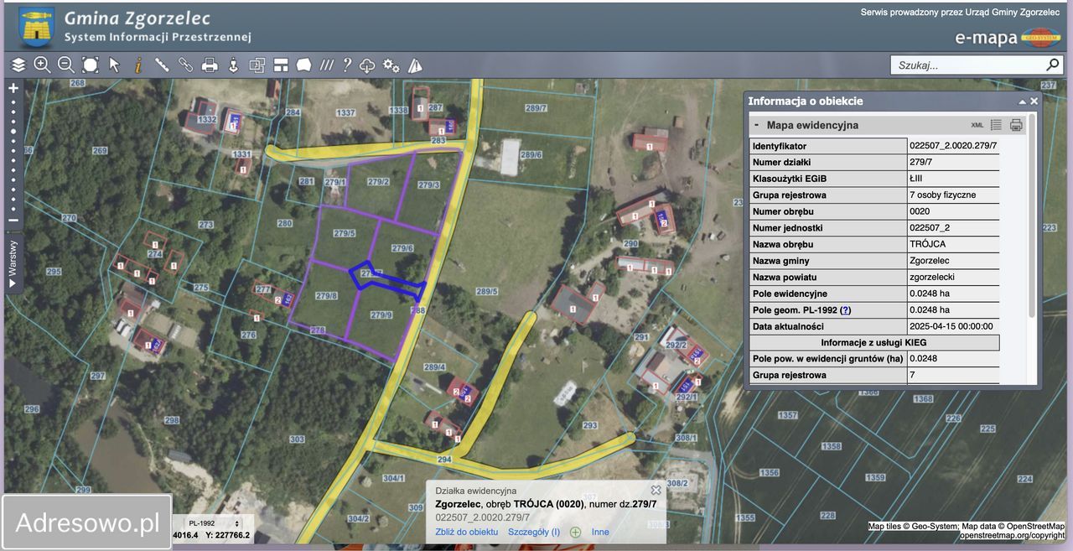This screenshot has height=551, width=1073.
Task: Click the Inne link in popup
Action: click(600, 532)
